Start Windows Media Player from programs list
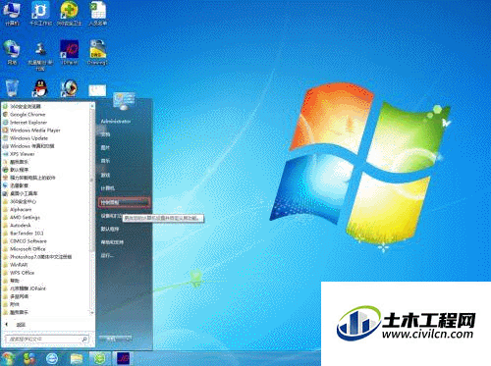Image resolution: width=491 pixels, height=366 pixels. click(35, 131)
